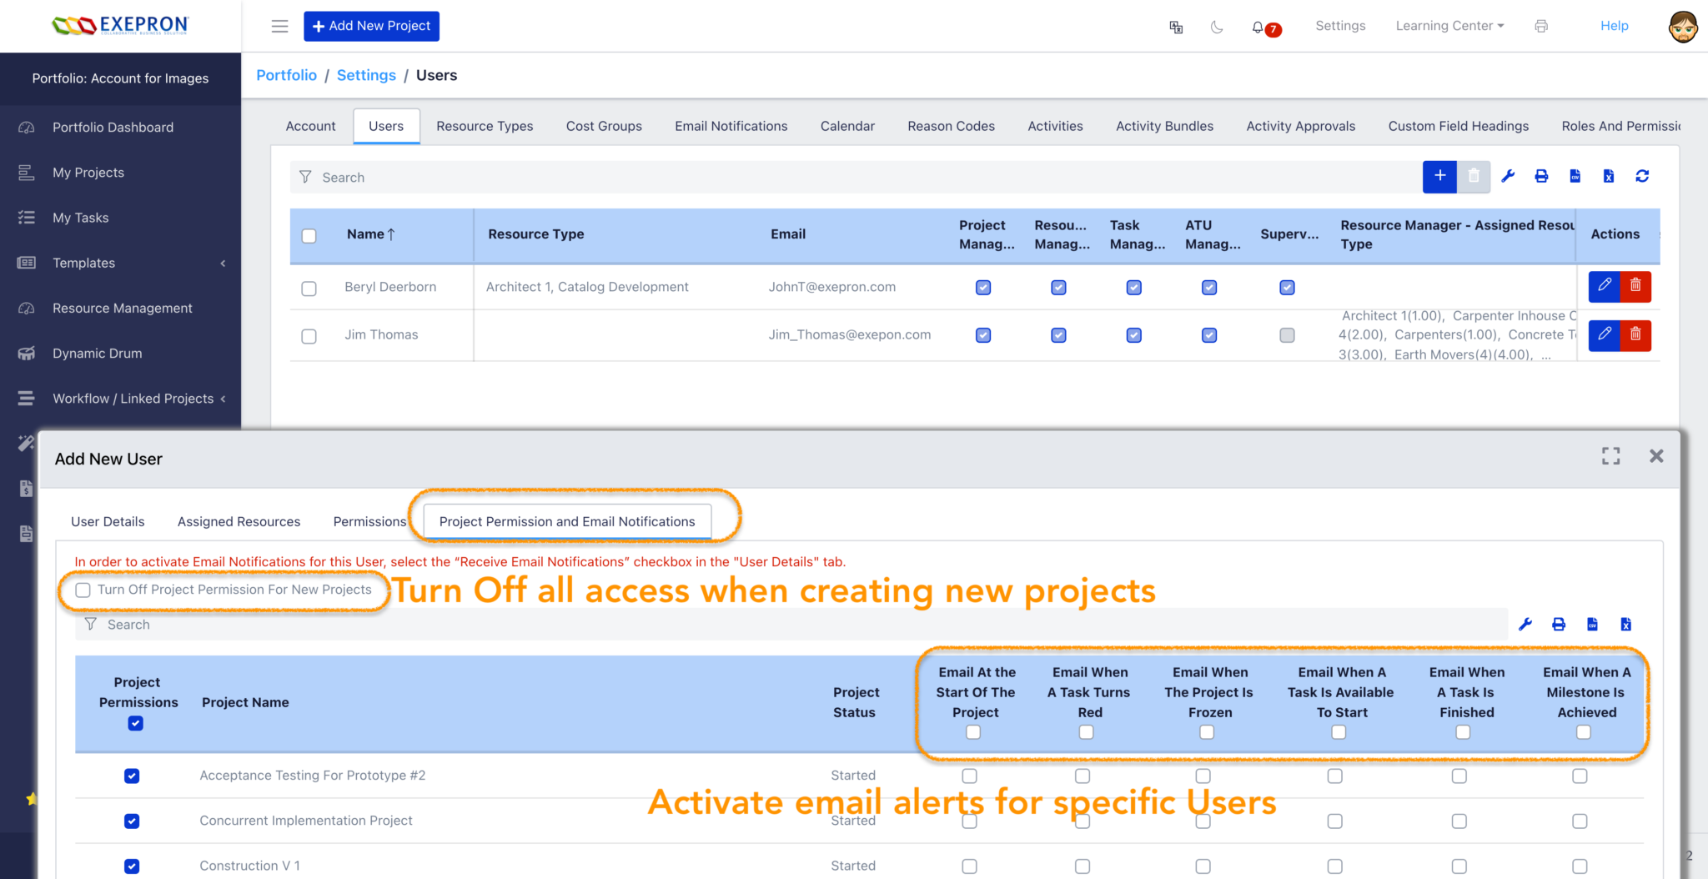Export users to CSV file
The height and width of the screenshot is (879, 1708).
pos(1575,176)
